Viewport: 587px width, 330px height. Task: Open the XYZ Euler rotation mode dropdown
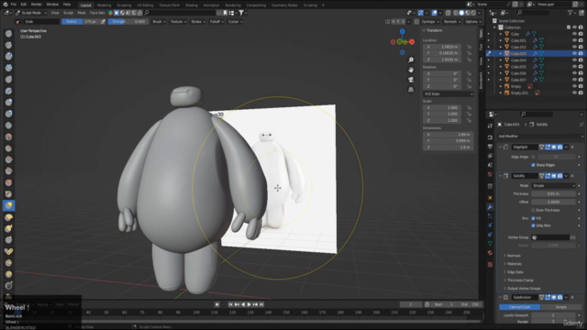pos(449,93)
